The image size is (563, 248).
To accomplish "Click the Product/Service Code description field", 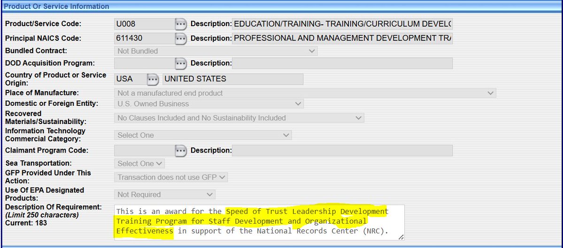I will (342, 24).
